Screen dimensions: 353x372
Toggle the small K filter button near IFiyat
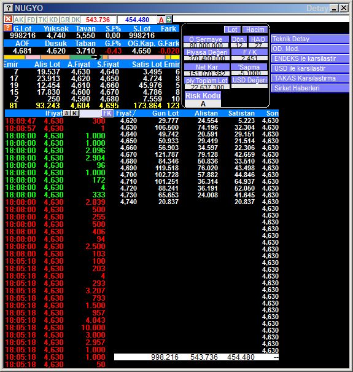click(x=75, y=113)
